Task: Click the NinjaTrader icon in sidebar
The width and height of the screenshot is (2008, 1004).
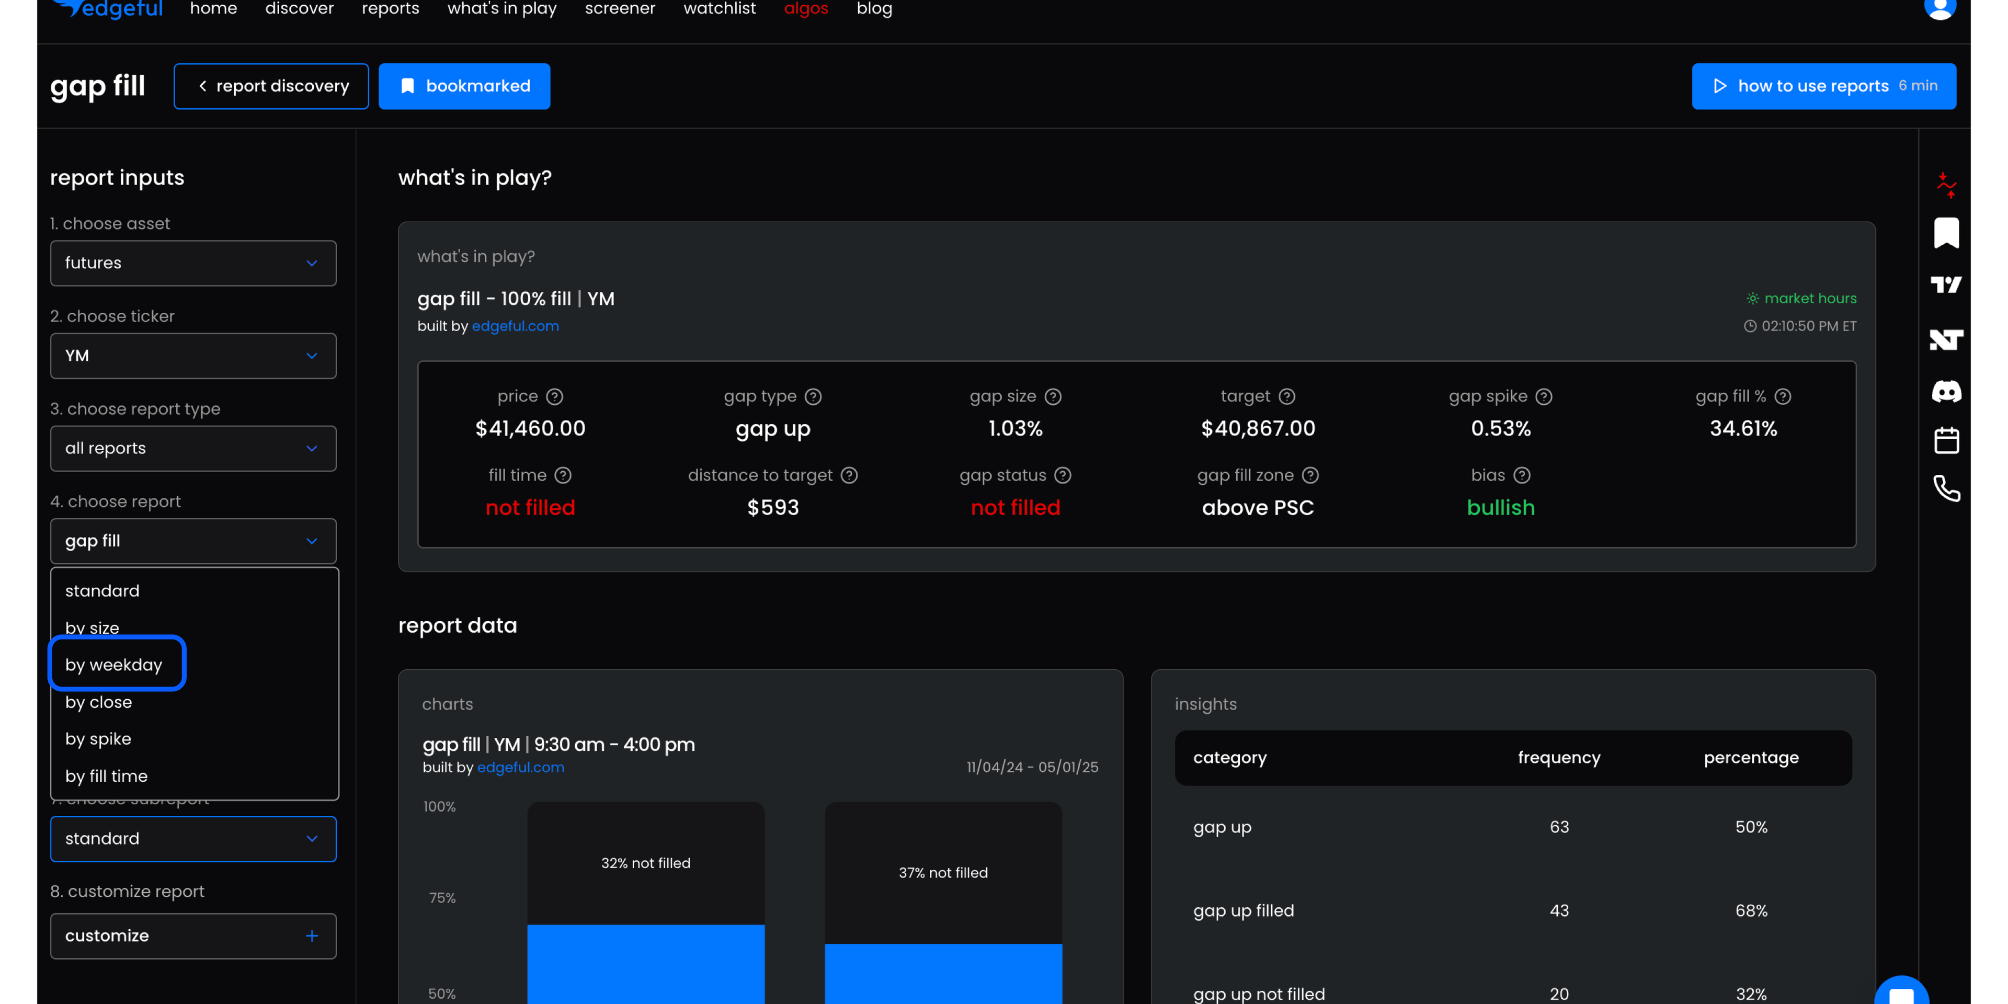Action: click(x=1946, y=339)
